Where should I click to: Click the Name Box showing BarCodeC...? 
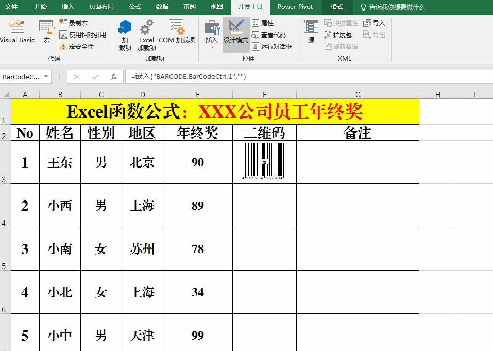click(21, 77)
